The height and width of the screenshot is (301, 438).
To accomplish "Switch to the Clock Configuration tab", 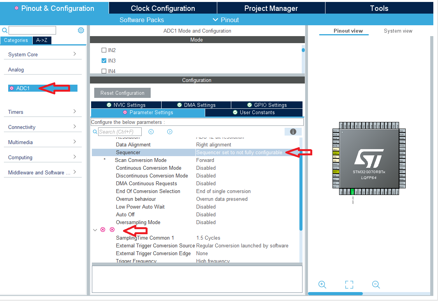I will 162,8.
